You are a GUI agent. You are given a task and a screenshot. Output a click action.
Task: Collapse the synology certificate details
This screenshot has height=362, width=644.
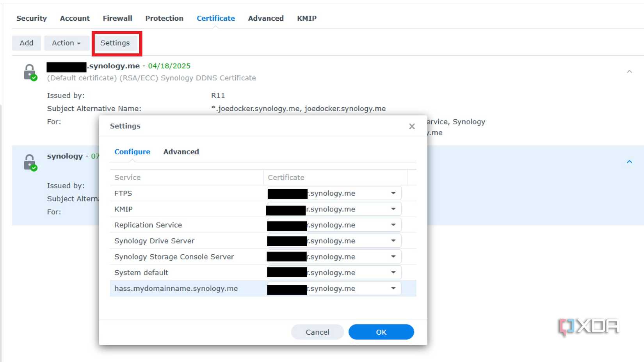tap(629, 161)
